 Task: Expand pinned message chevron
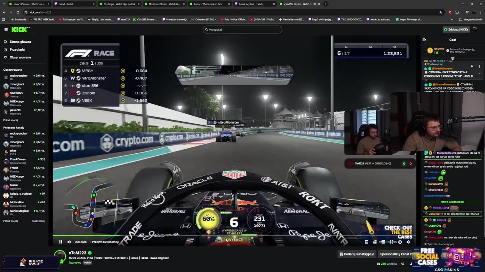tap(479, 74)
